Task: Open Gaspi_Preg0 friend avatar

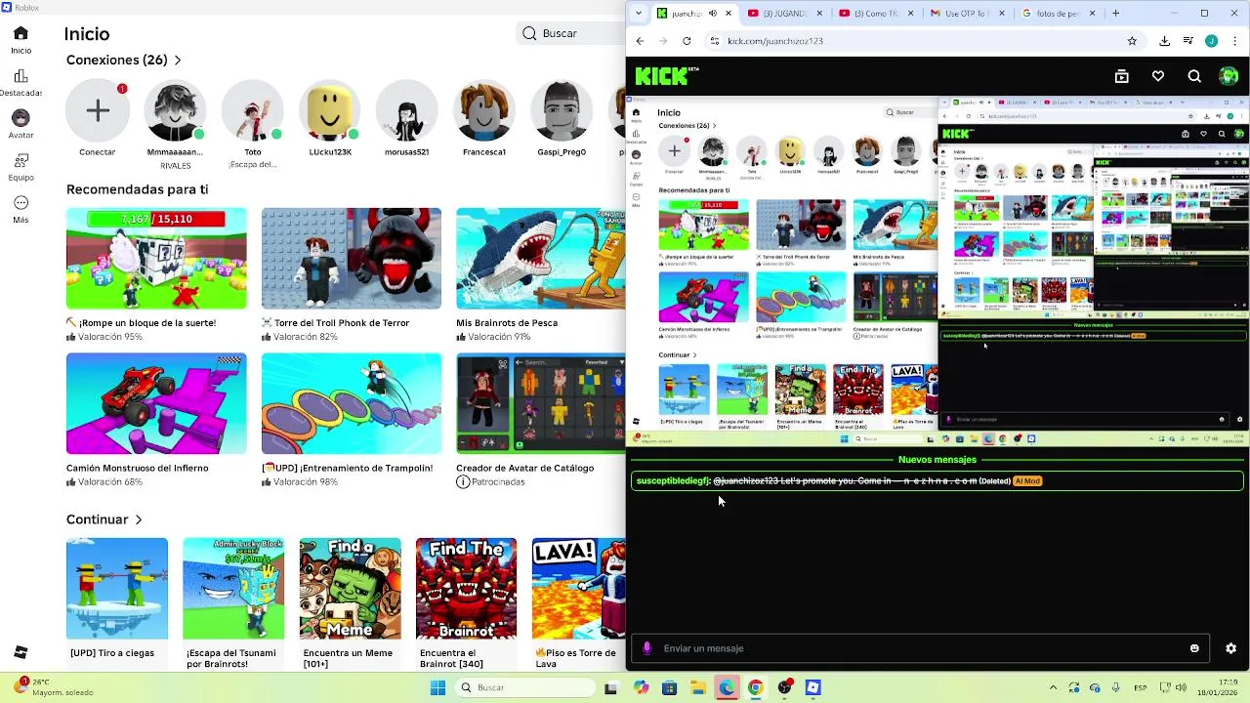Action: click(561, 110)
